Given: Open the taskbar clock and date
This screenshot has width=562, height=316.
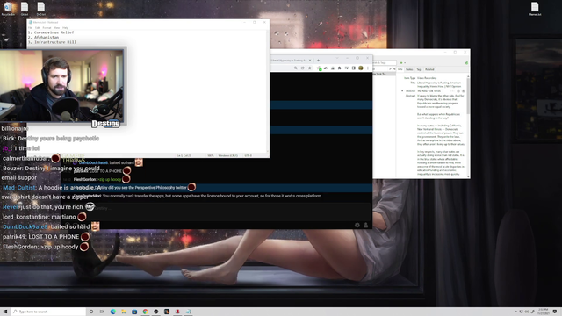Looking at the screenshot, I should click(544, 312).
